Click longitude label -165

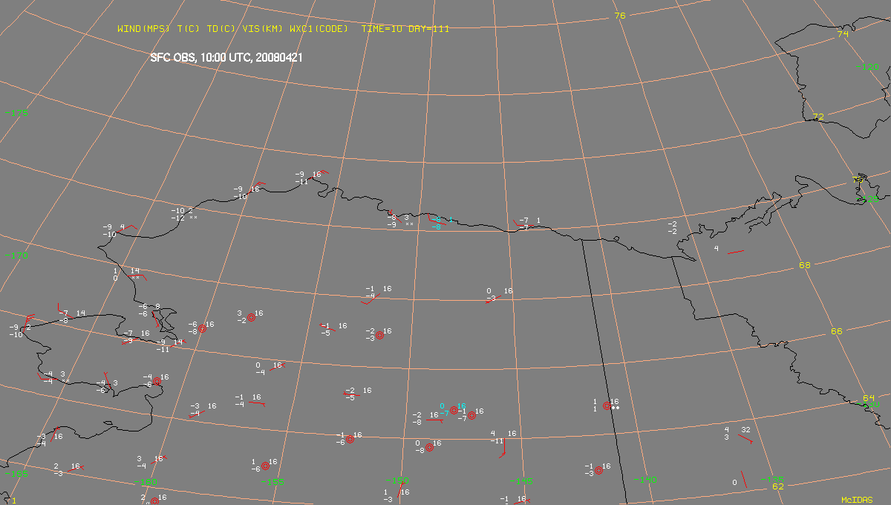[17, 474]
